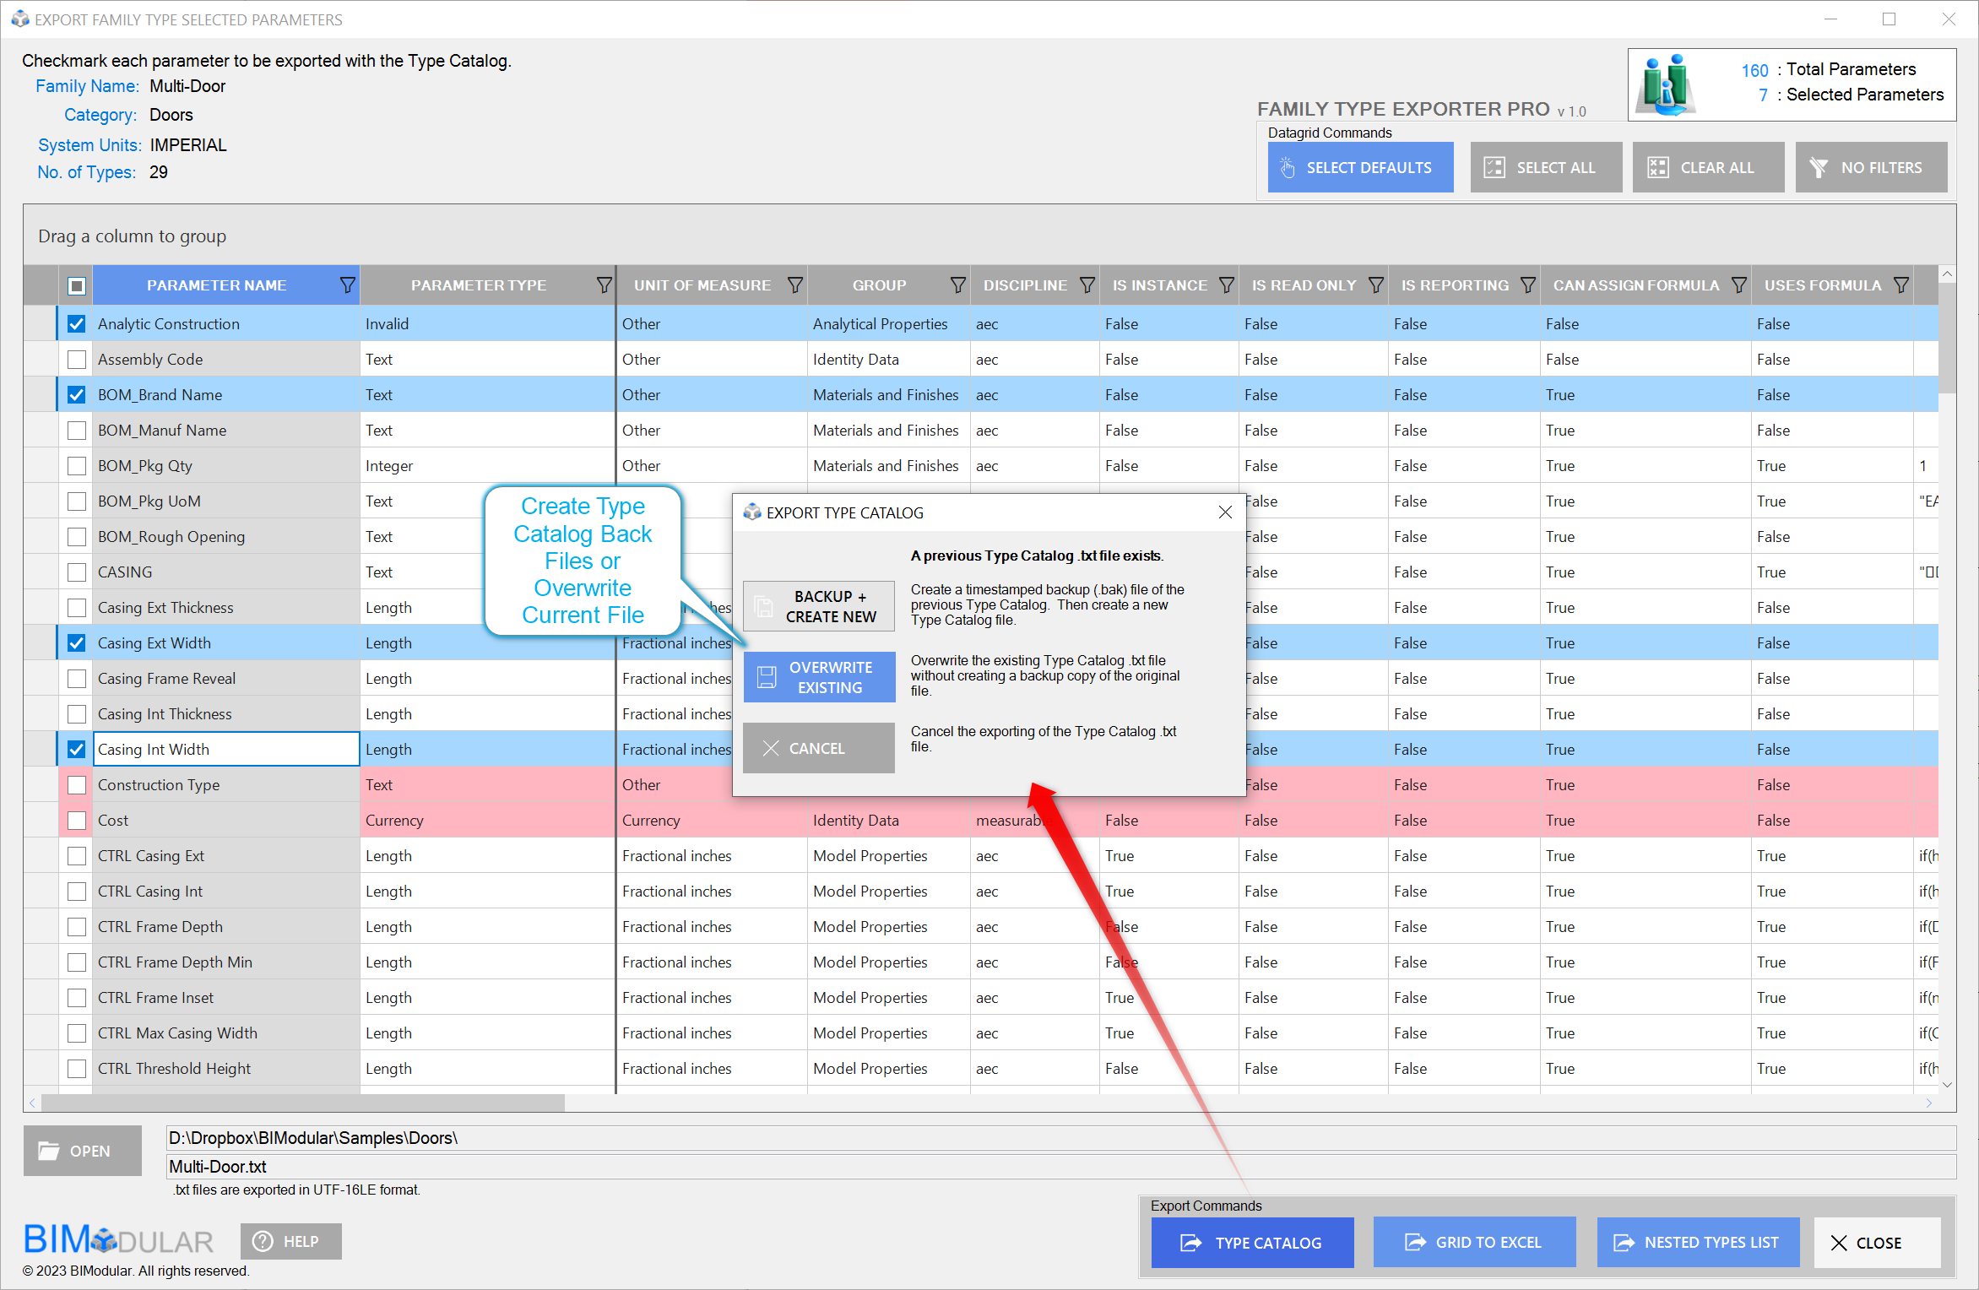The width and height of the screenshot is (1979, 1290).
Task: Click Backup + Create New button
Action: click(x=819, y=606)
